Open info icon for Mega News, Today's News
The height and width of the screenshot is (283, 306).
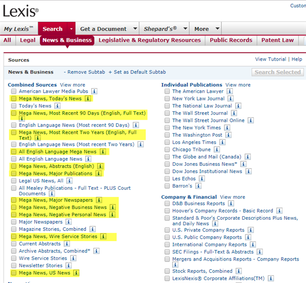88,98
